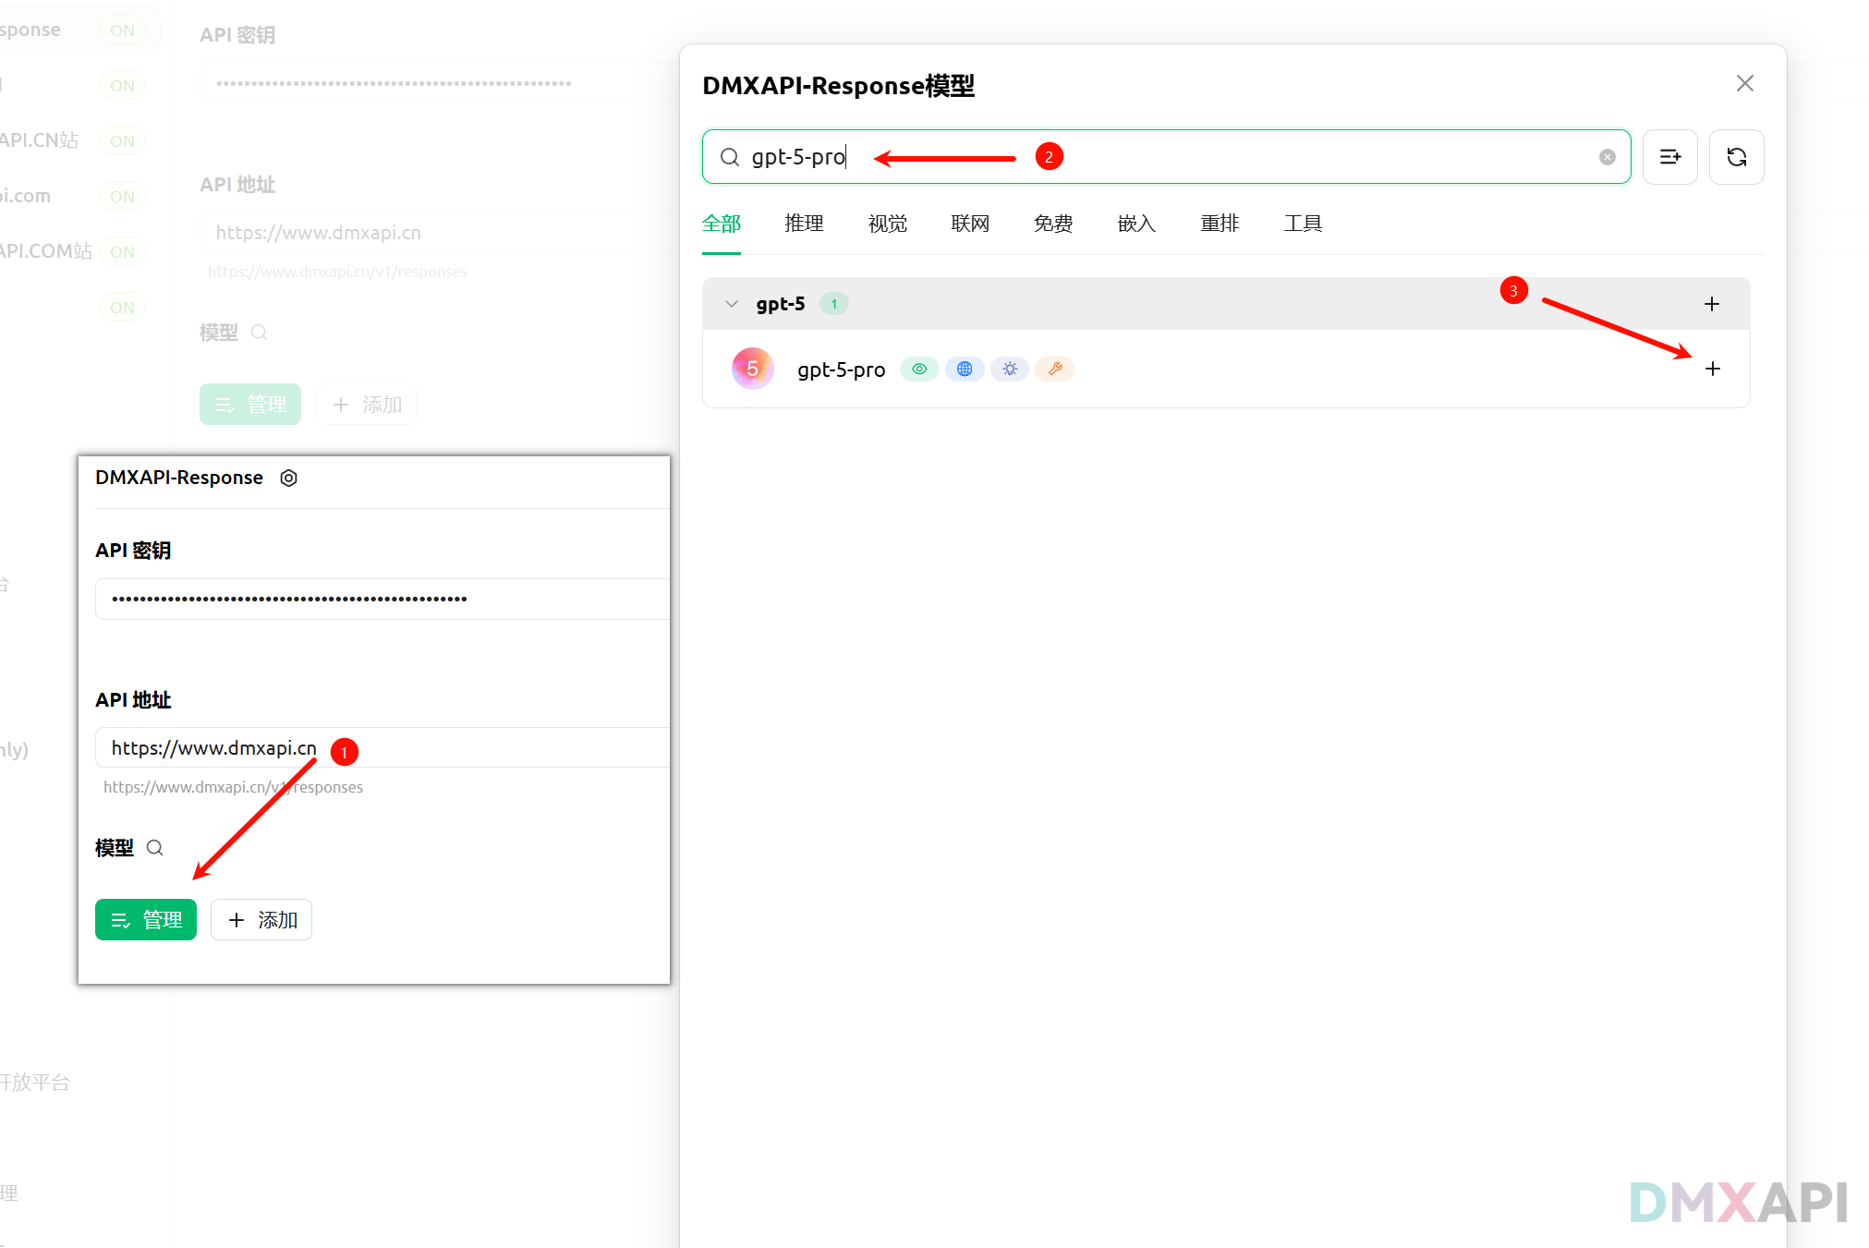Click the orange tool capability badge
The width and height of the screenshot is (1869, 1248).
click(1054, 369)
